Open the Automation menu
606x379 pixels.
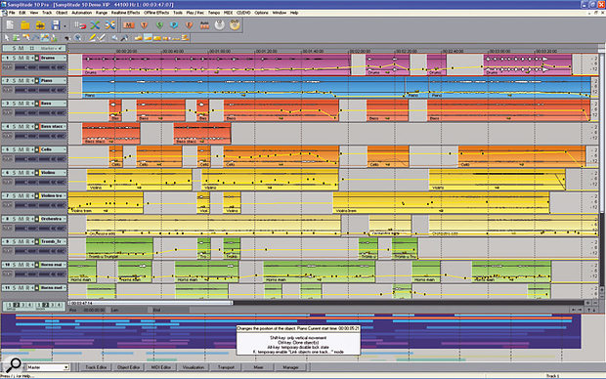81,13
